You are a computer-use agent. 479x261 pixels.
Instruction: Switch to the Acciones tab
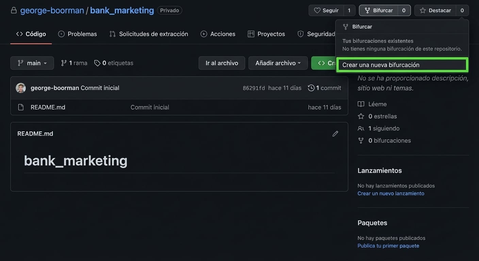point(218,34)
